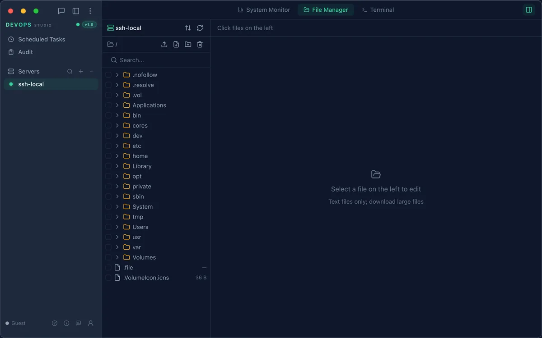
Task: Toggle the left sidebar panel icon
Action: [76, 11]
